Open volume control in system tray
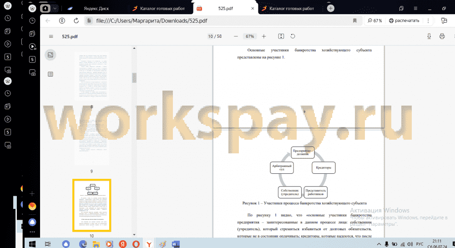Viewport: 455px width, 248px height. (x=410, y=244)
